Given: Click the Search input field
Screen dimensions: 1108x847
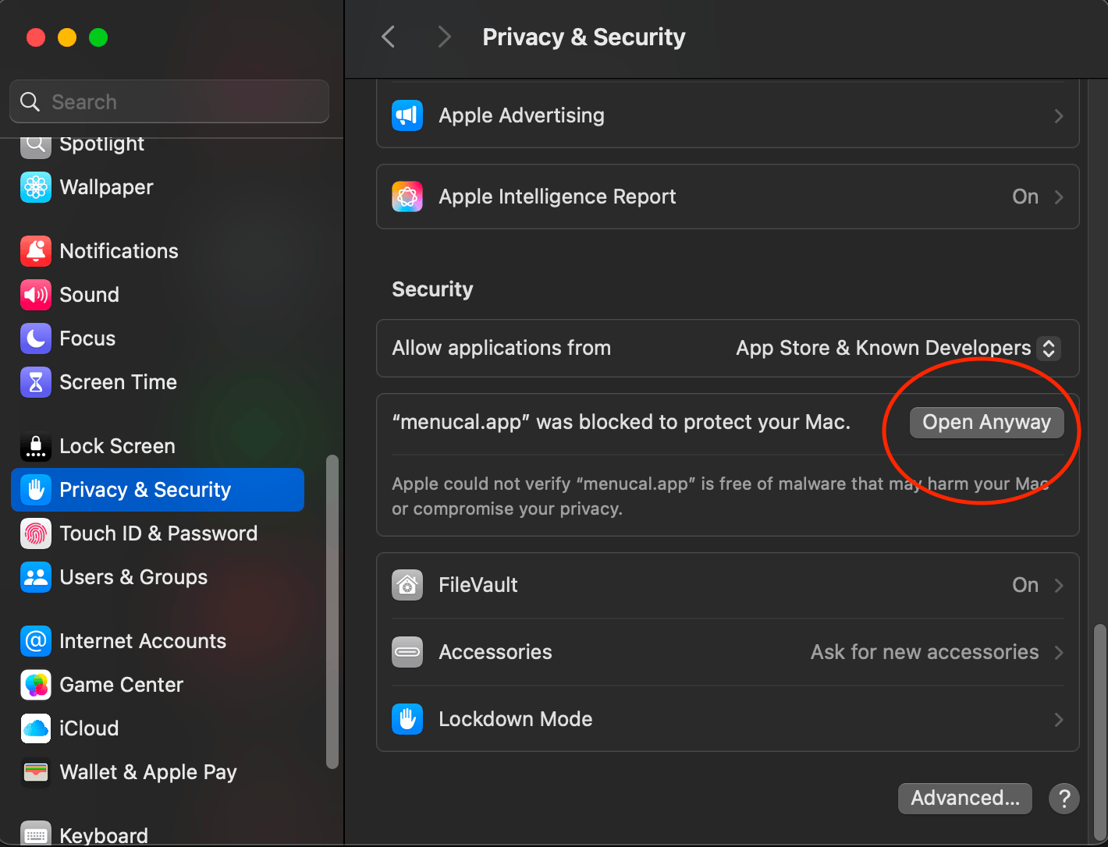Looking at the screenshot, I should point(169,101).
